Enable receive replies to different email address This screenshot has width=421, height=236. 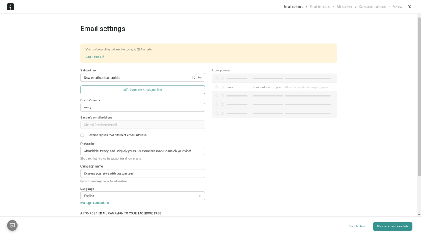(82, 135)
